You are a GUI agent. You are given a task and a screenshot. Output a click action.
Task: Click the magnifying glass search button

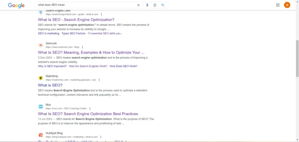click(163, 5)
